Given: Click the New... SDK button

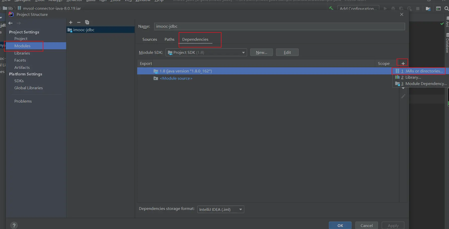Looking at the screenshot, I should (x=261, y=52).
